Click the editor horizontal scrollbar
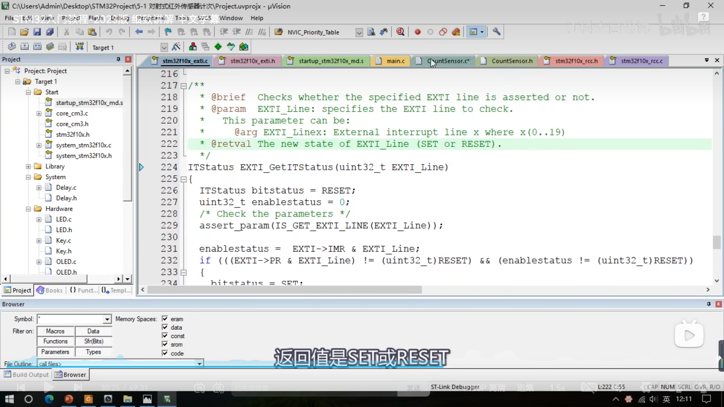Screen dimensions: 724x407 pyautogui.click(x=284, y=290)
